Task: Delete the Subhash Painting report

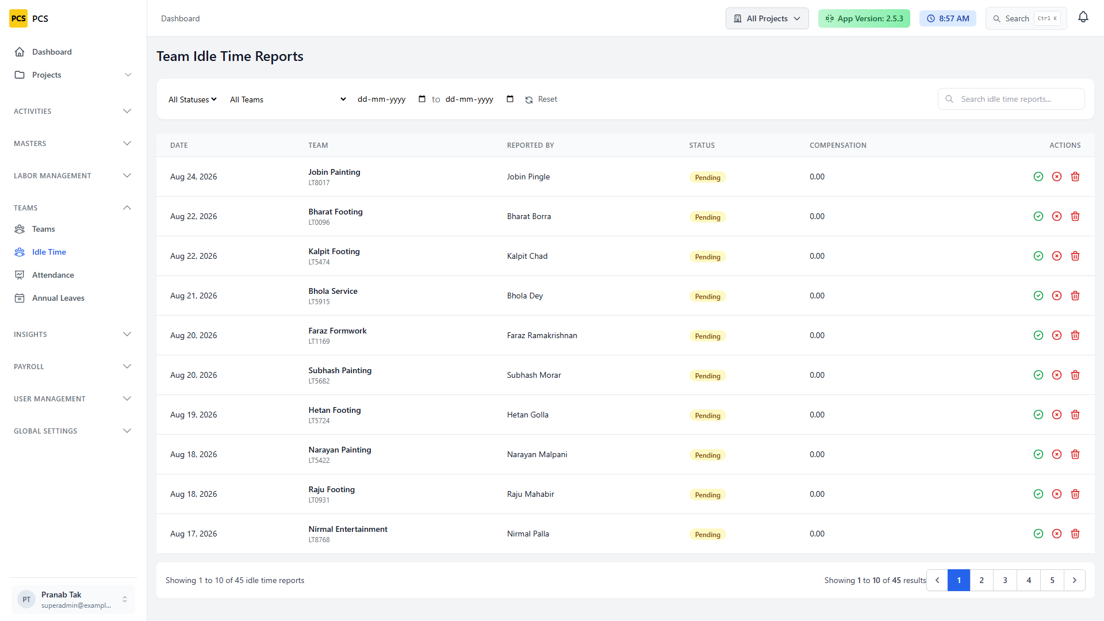Action: pyautogui.click(x=1075, y=375)
